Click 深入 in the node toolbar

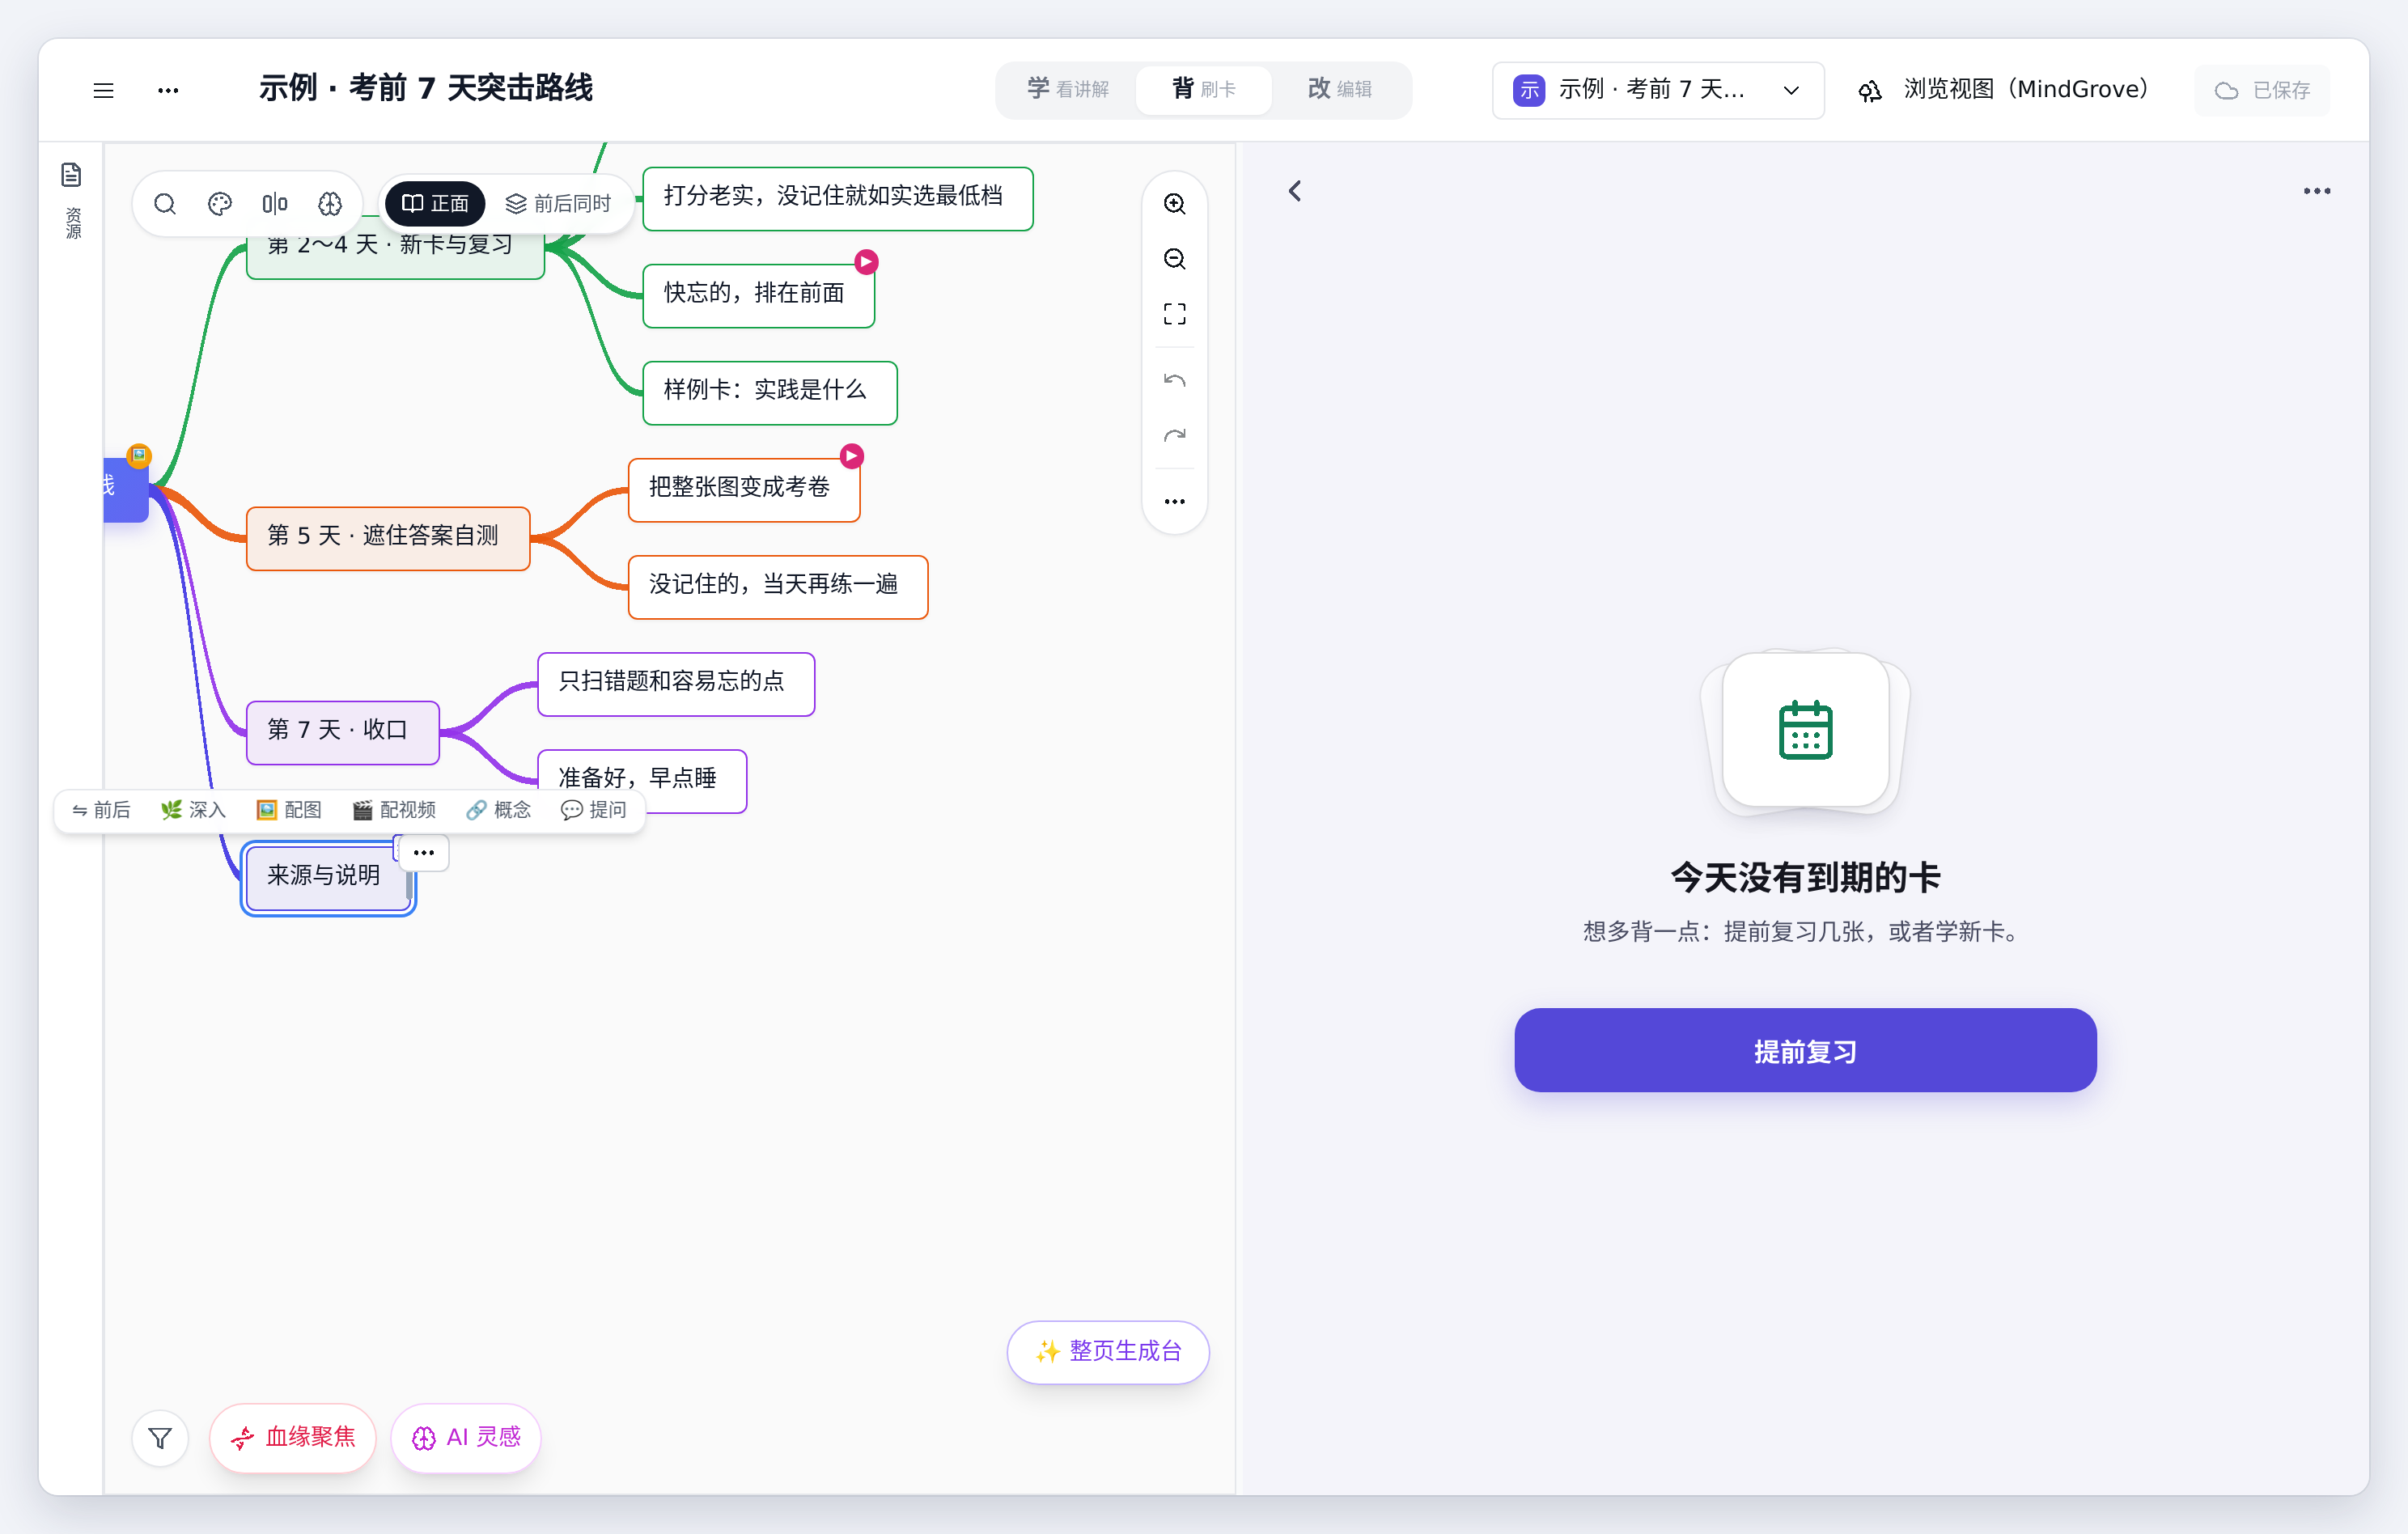pos(193,810)
